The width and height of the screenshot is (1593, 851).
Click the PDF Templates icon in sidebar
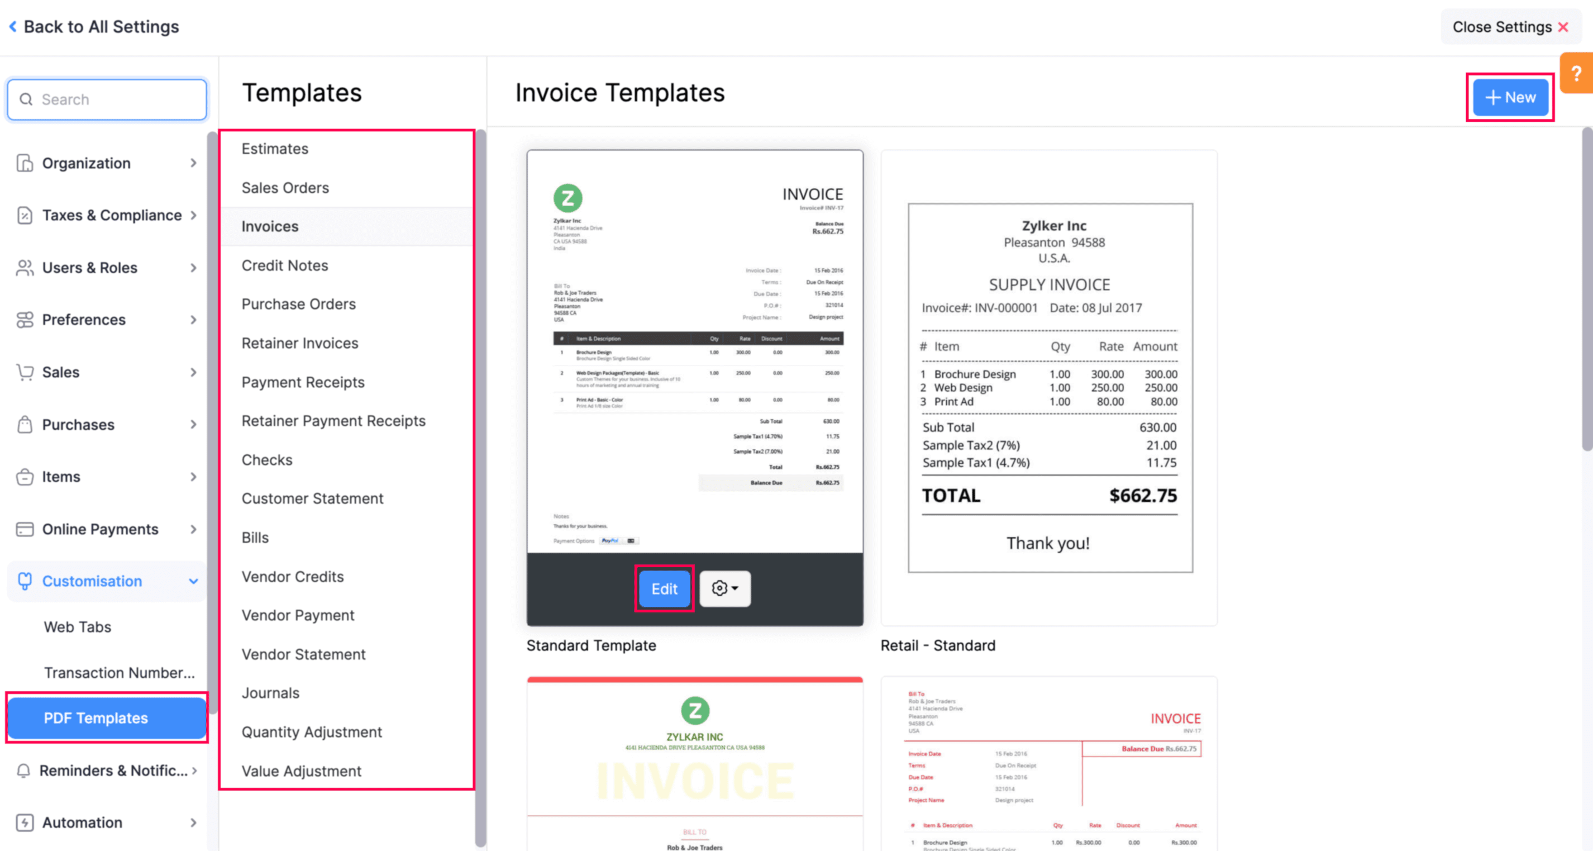tap(95, 717)
